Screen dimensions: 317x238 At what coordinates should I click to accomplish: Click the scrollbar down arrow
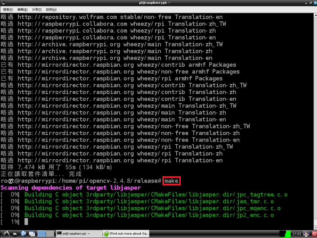[315, 227]
